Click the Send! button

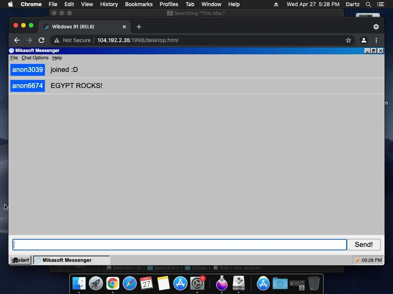(364, 245)
